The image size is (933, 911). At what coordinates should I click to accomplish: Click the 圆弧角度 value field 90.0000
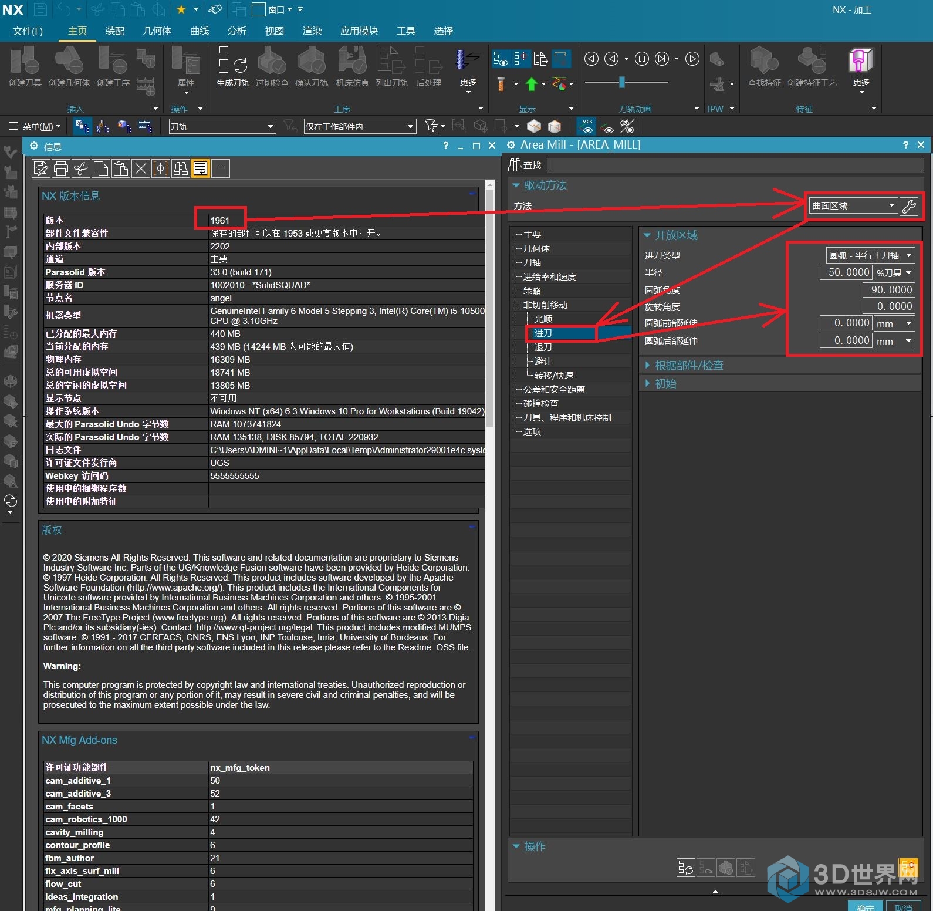(x=888, y=289)
